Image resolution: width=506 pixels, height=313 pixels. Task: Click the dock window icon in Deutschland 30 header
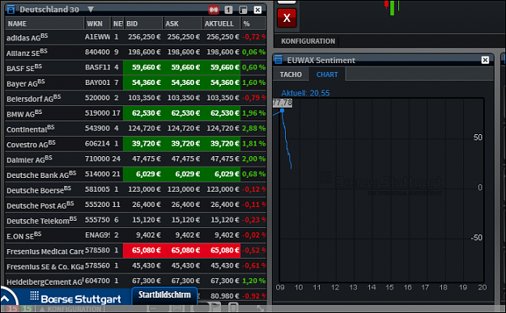[243, 10]
